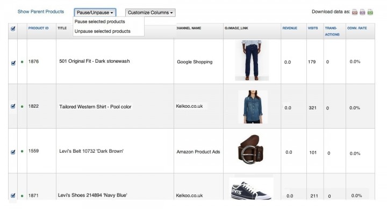Select title Levi's Belt 10732 'Dark Brown'
The image size is (387, 209).
tap(91, 151)
